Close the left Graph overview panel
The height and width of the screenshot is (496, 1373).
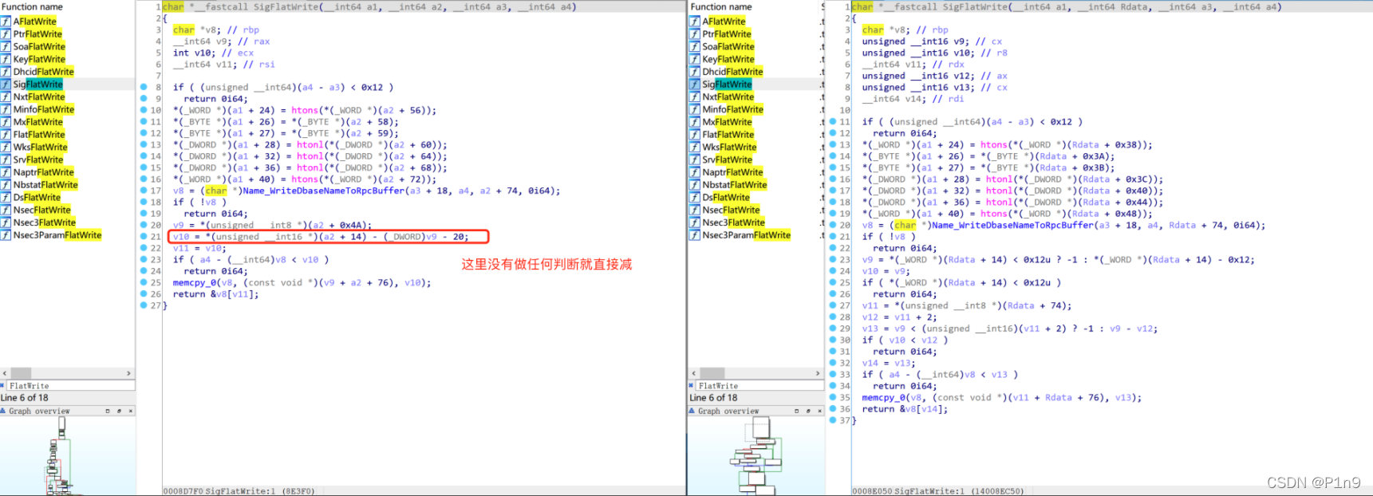coord(131,411)
